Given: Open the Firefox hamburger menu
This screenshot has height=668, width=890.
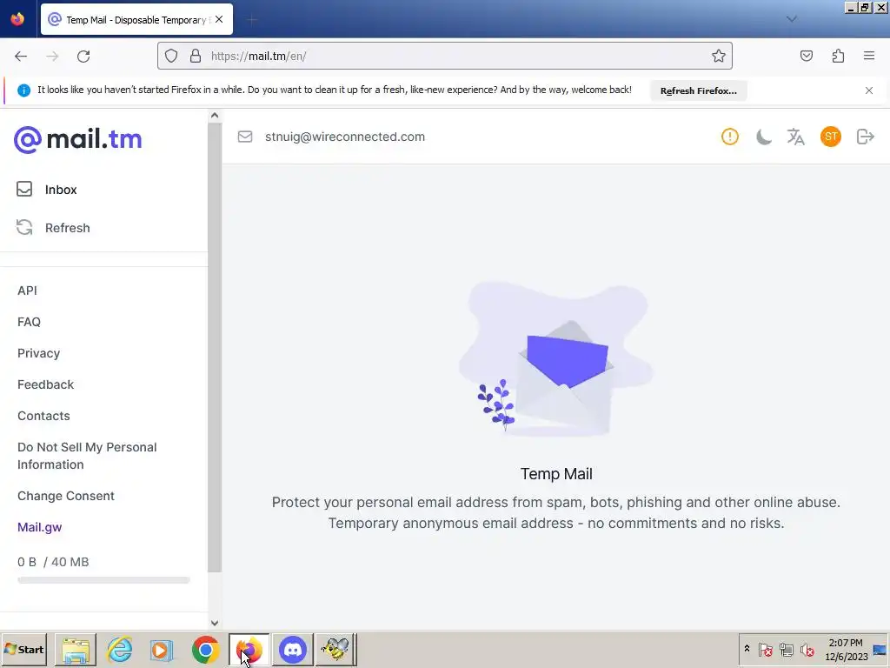Looking at the screenshot, I should click(x=869, y=56).
